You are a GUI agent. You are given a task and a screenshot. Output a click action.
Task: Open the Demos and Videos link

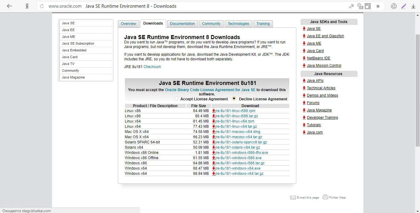322,95
